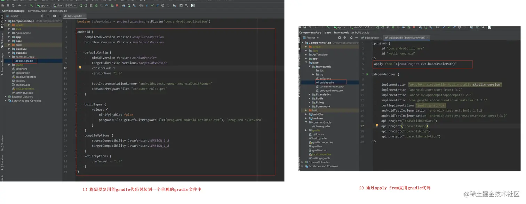The image size is (526, 204).
Task: Click collapse-all icon in left Project panel header
Action: pyautogui.click(x=48, y=16)
